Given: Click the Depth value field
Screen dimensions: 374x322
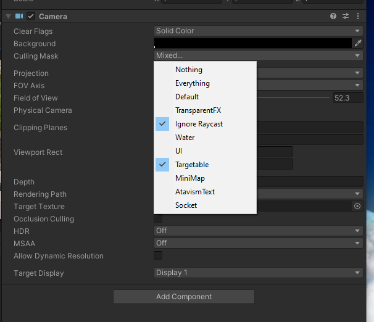Looking at the screenshot, I should pyautogui.click(x=310, y=181).
